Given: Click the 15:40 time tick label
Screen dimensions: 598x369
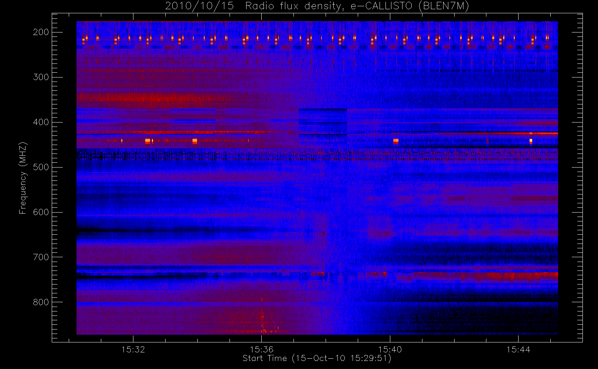Looking at the screenshot, I should pyautogui.click(x=390, y=349).
